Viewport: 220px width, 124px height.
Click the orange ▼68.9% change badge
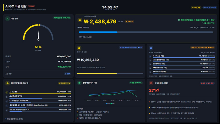[x=129, y=21]
